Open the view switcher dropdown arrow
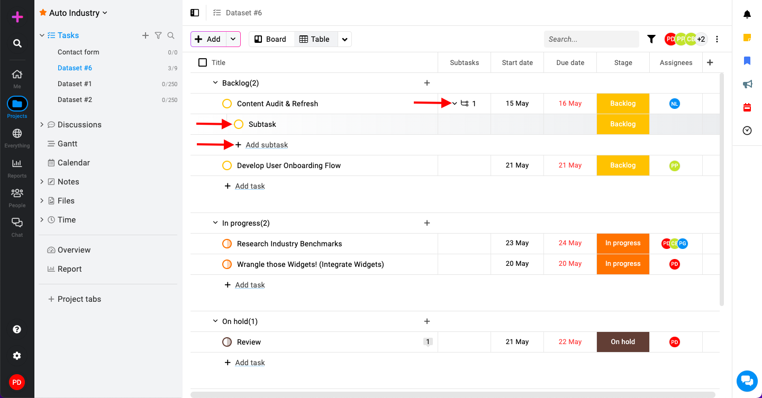 point(344,39)
